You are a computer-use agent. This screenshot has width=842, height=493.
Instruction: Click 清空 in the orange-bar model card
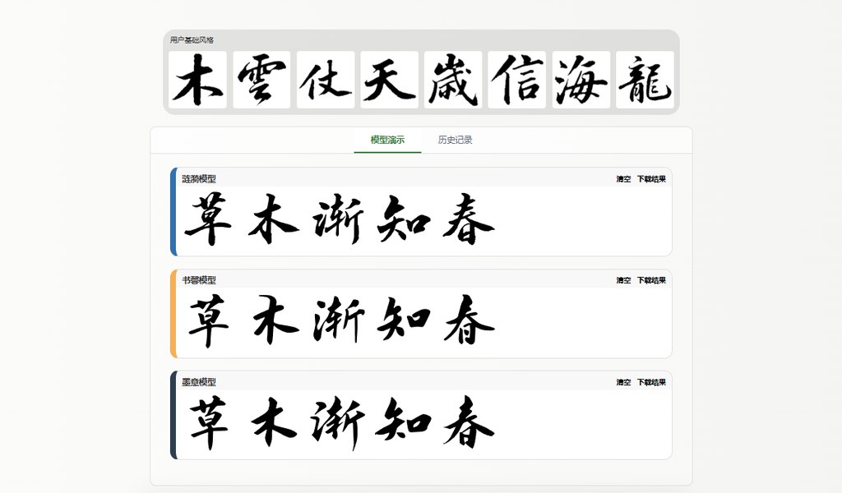[x=623, y=280]
